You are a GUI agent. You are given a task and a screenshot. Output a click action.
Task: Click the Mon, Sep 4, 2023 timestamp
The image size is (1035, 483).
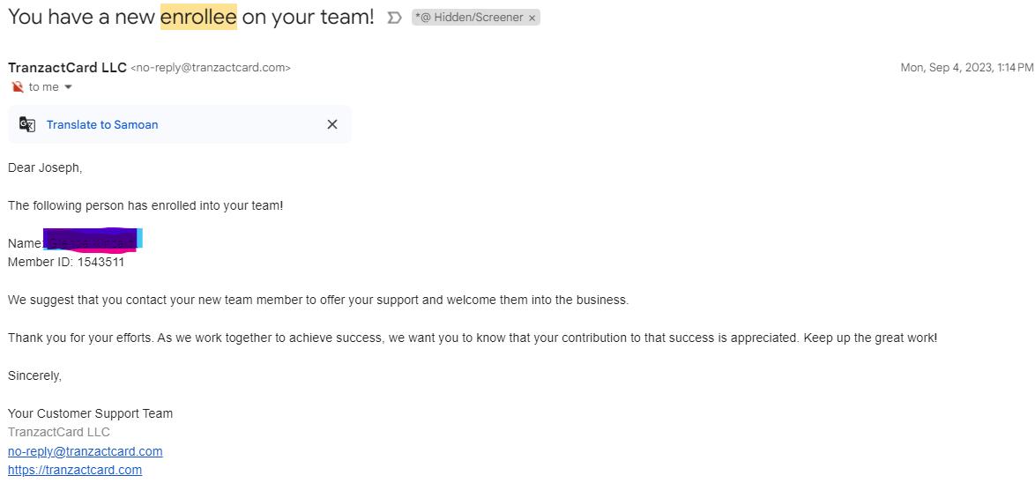point(967,67)
